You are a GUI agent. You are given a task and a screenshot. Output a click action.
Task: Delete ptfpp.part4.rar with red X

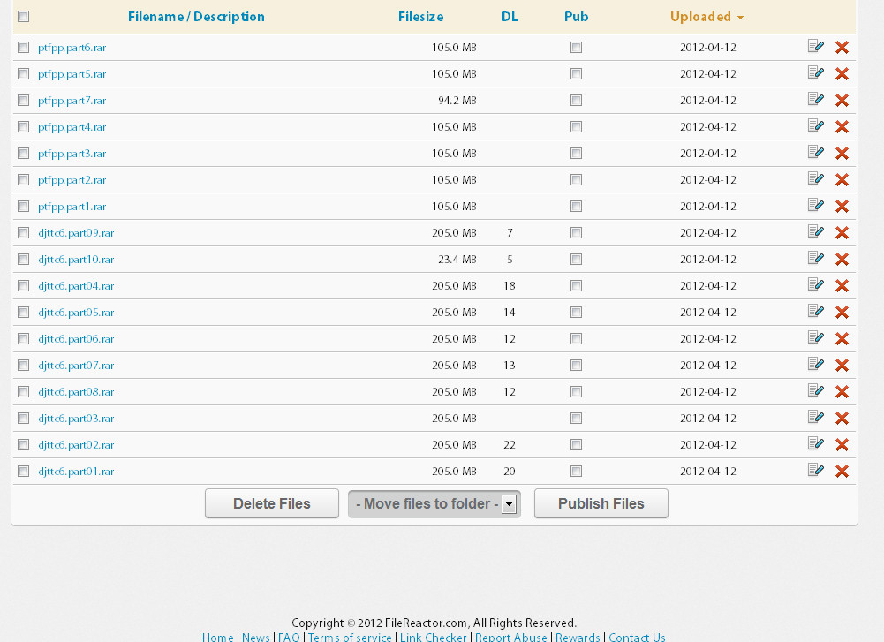point(842,127)
